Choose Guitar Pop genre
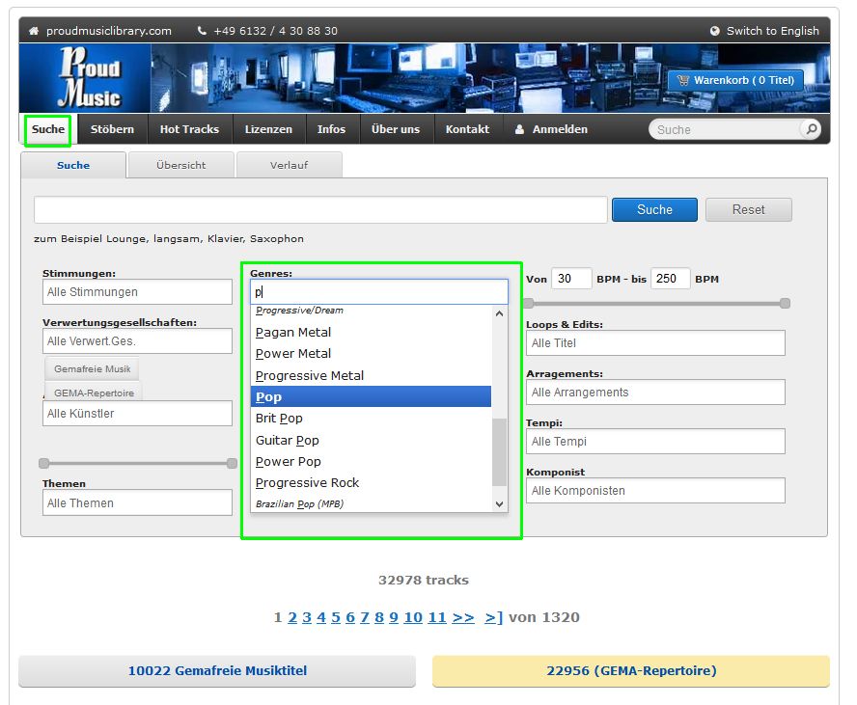 click(372, 440)
